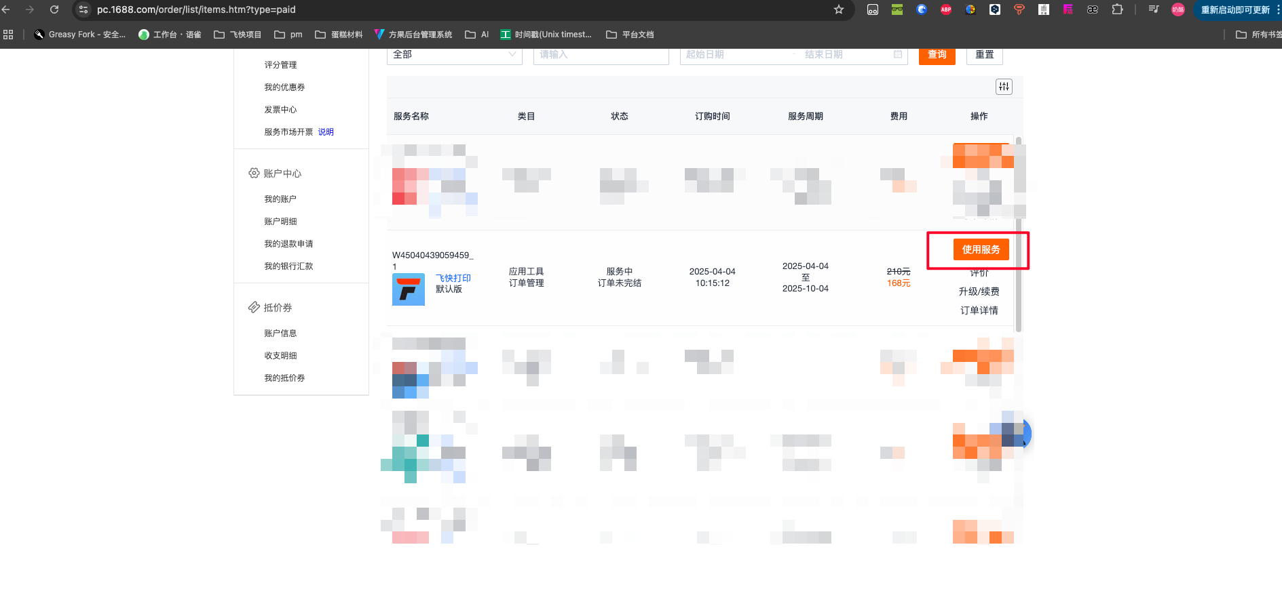Open Greasy Fork bookmark
Viewport: 1282px width, 610px height.
tap(80, 35)
